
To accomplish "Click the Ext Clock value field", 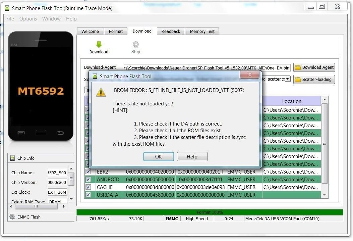I will tap(57, 192).
